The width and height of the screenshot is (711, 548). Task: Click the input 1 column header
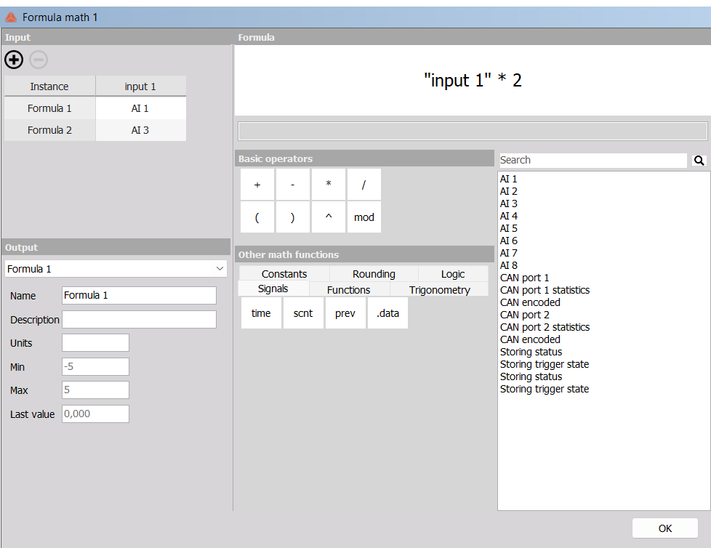140,86
